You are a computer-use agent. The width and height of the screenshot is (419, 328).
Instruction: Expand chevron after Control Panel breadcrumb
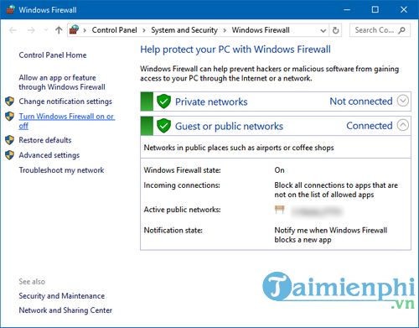(x=144, y=30)
